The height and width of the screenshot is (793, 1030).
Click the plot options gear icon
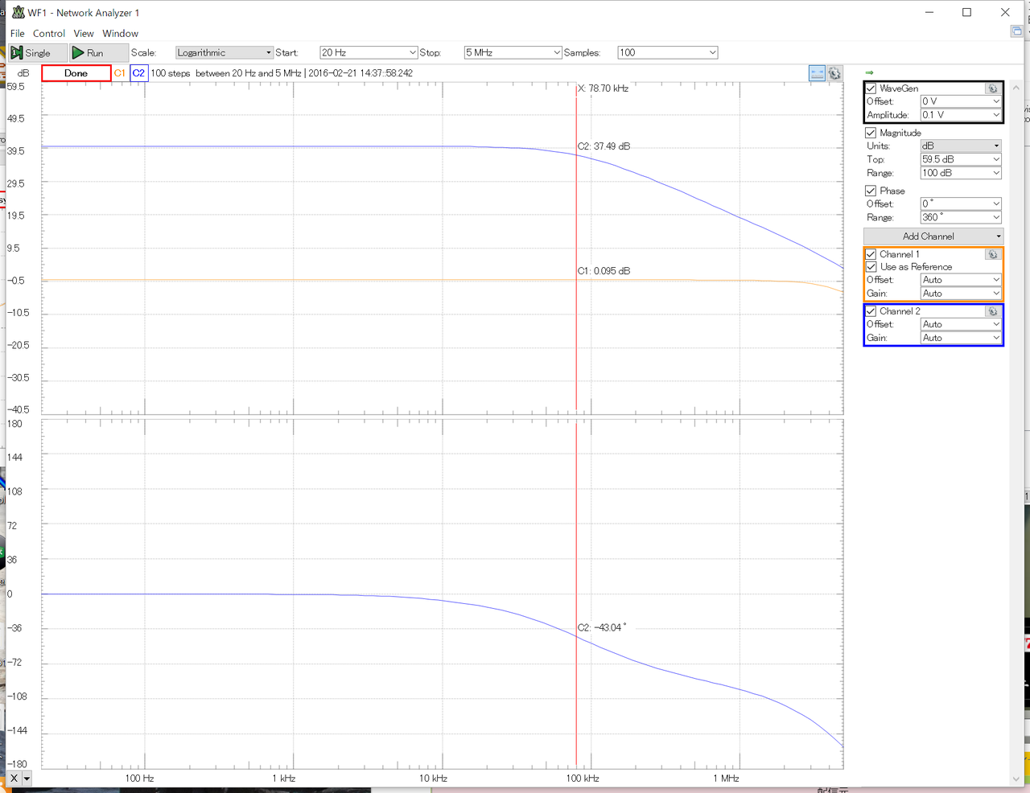coord(834,73)
